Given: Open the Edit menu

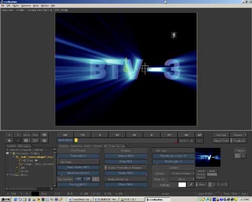Looking at the screenshot, I should [8, 6].
